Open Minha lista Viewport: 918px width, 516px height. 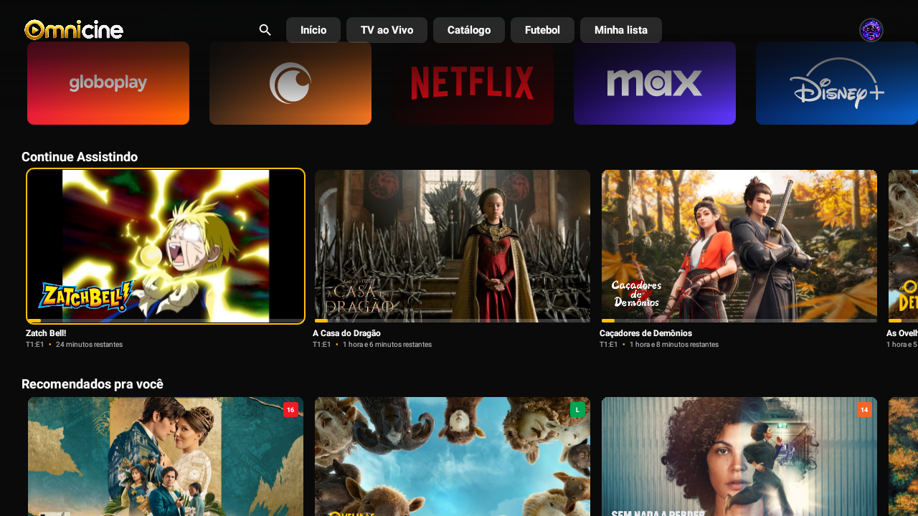point(621,30)
